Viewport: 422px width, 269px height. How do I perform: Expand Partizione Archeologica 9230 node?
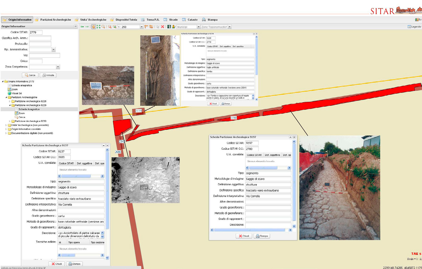[x=10, y=121]
